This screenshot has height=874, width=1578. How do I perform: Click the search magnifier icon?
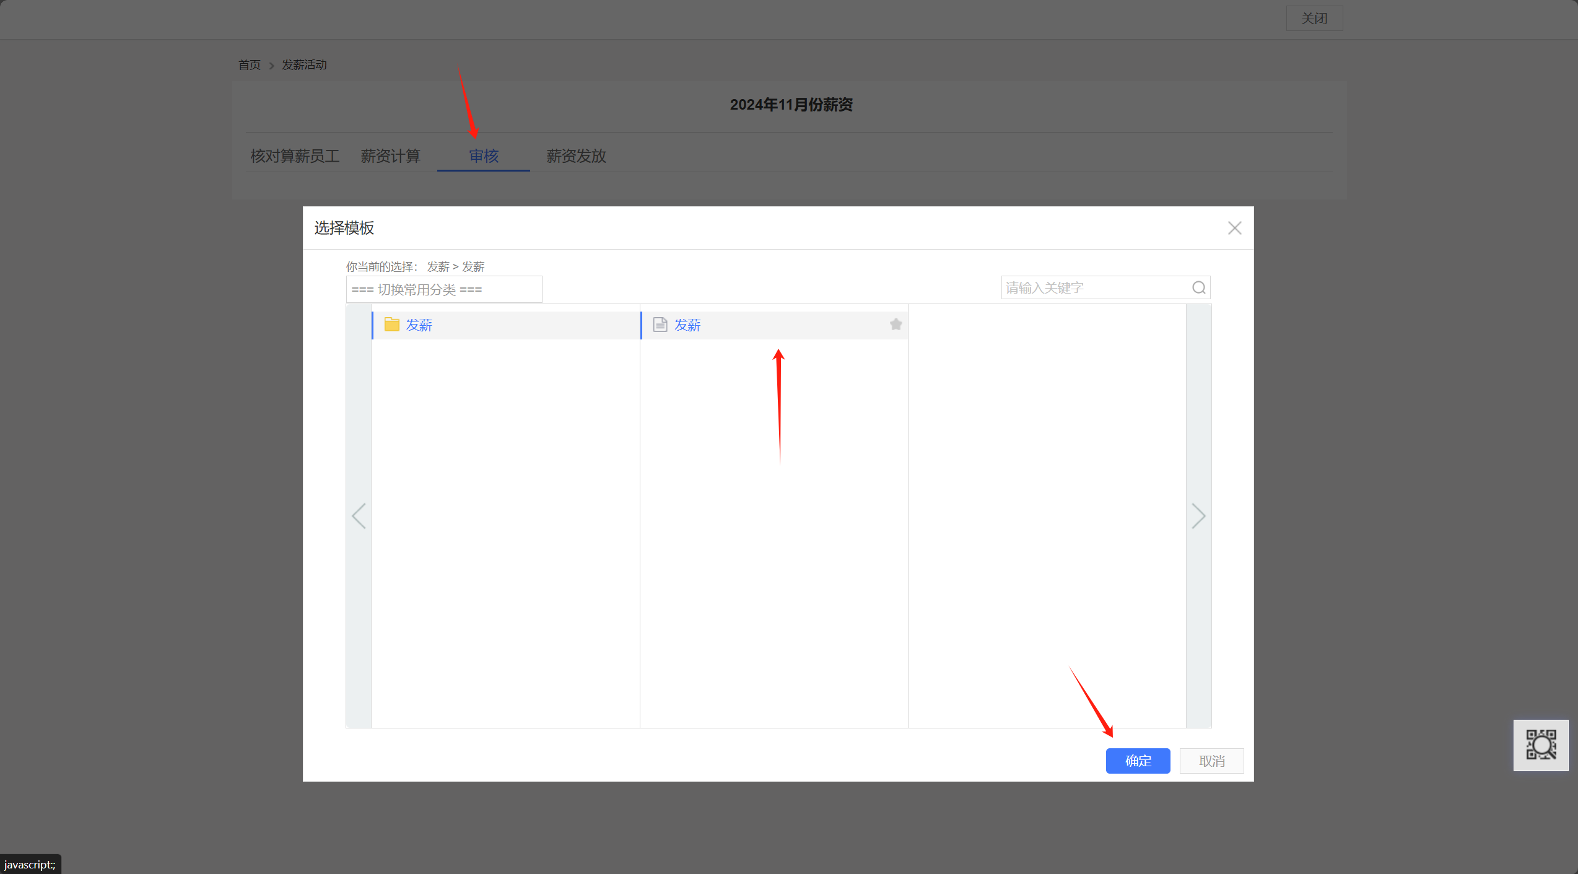[x=1199, y=288]
